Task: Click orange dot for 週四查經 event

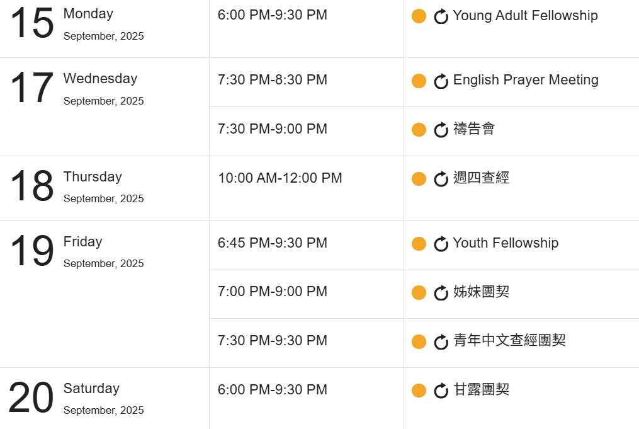Action: click(x=419, y=179)
